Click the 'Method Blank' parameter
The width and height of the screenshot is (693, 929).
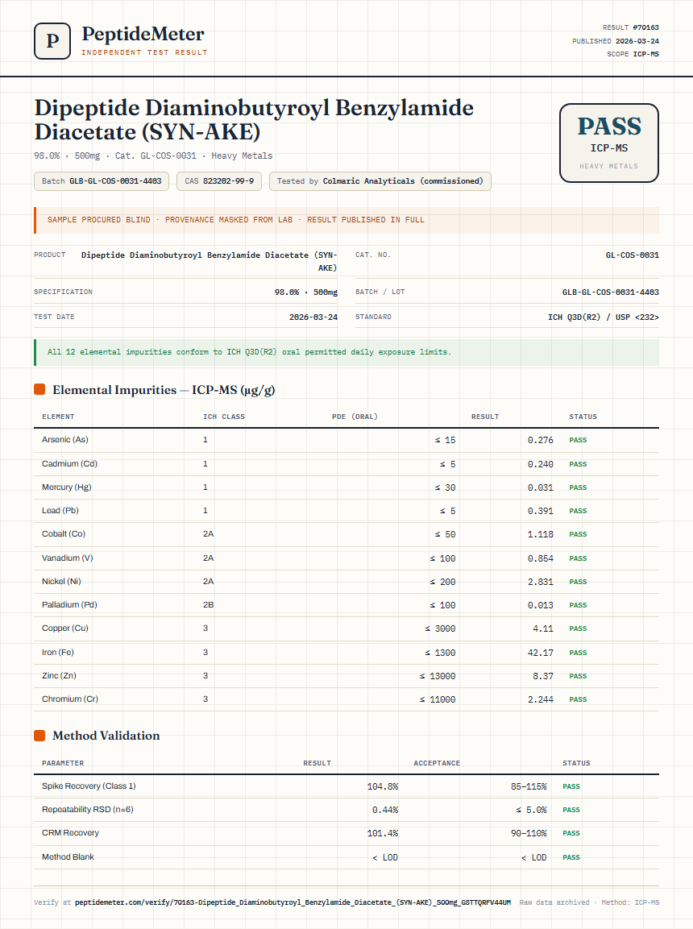click(x=68, y=856)
